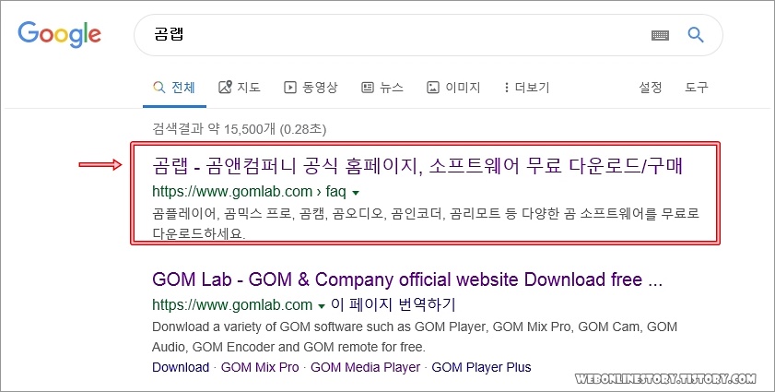
Task: Switch to the 동영상 tab
Action: [x=311, y=89]
